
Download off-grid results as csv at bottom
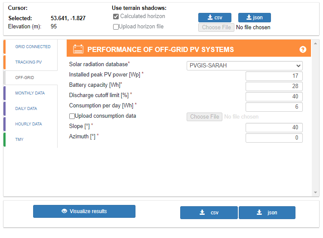[x=209, y=213]
